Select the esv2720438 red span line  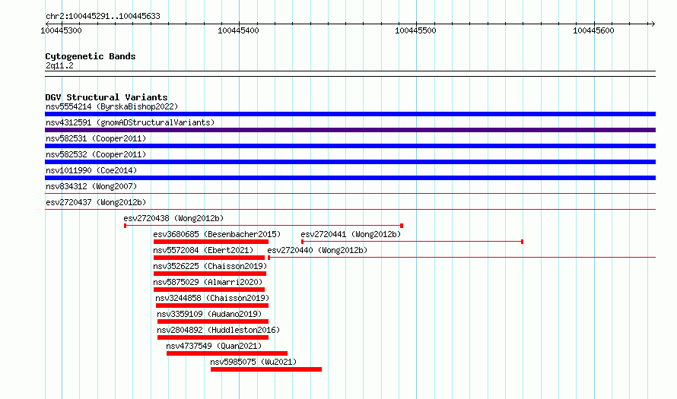(263, 226)
